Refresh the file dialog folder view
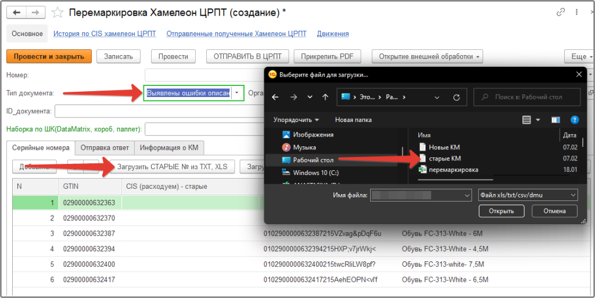The width and height of the screenshot is (595, 298). pyautogui.click(x=457, y=98)
